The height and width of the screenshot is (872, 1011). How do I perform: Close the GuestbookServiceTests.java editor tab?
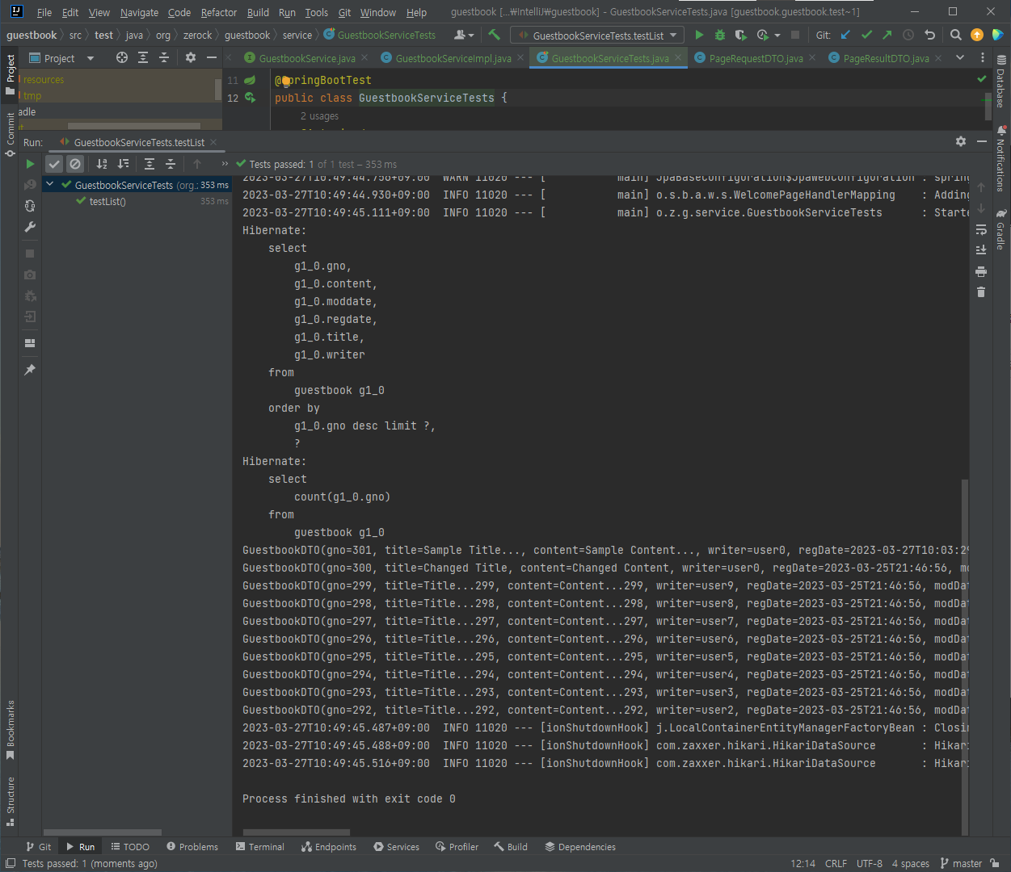(678, 58)
